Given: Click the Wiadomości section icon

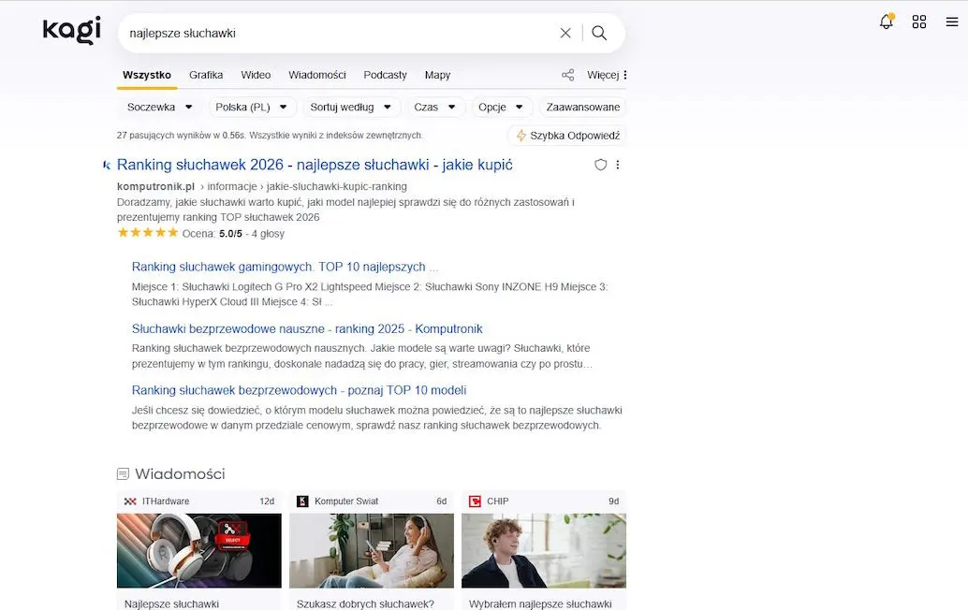Looking at the screenshot, I should (123, 473).
